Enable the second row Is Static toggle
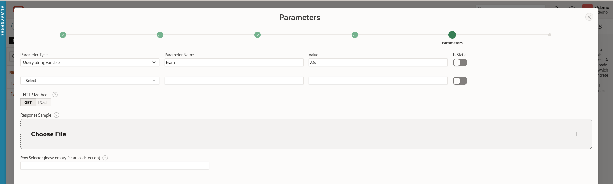Image resolution: width=613 pixels, height=184 pixels. coord(460,80)
